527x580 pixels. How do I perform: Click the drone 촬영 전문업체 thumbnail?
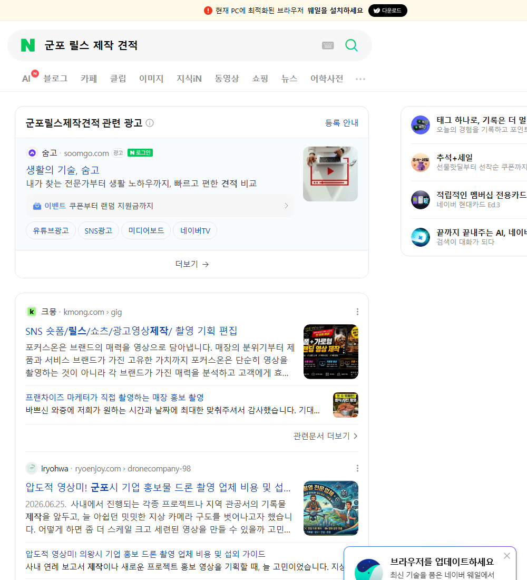point(330,508)
